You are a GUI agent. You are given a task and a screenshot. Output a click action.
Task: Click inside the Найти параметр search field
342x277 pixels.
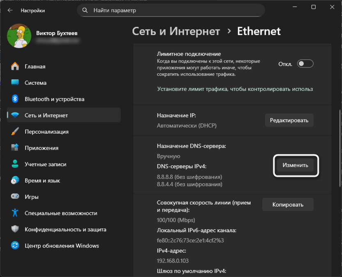tap(164, 10)
